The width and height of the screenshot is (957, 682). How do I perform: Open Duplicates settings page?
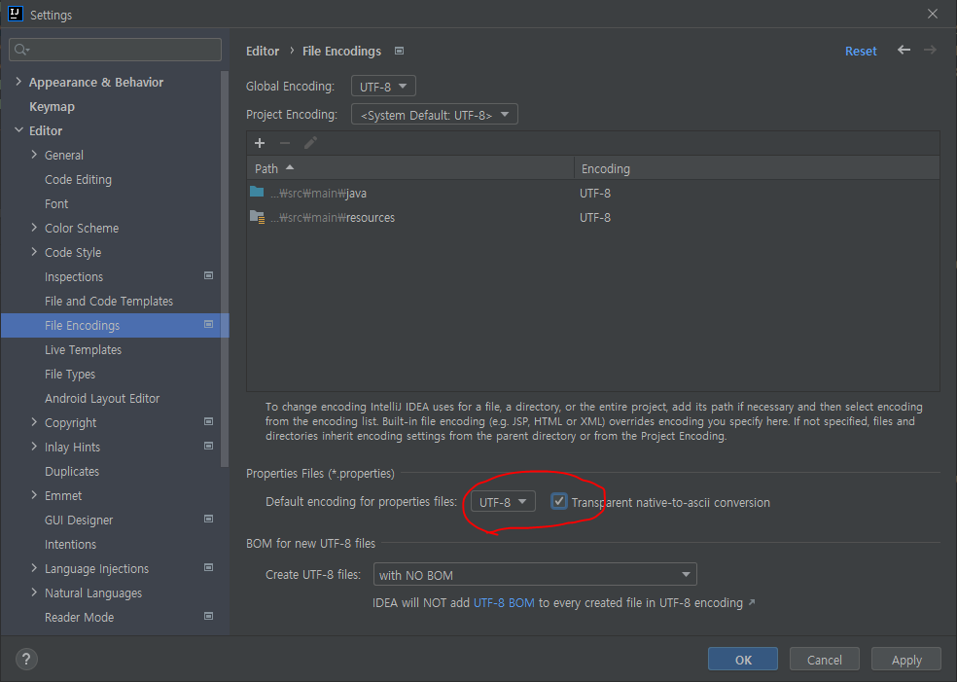click(x=71, y=471)
